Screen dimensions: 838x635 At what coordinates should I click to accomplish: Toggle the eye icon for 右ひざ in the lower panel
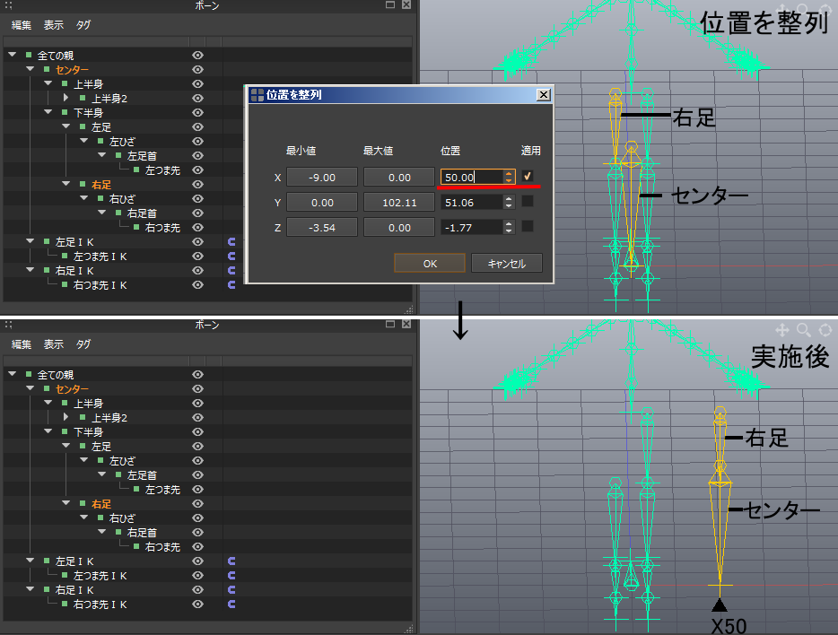pos(197,518)
